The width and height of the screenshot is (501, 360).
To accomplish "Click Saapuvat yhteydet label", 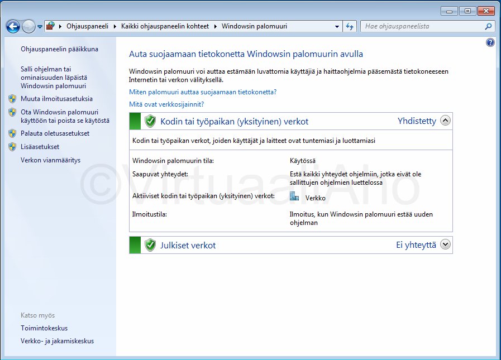I will [x=160, y=174].
